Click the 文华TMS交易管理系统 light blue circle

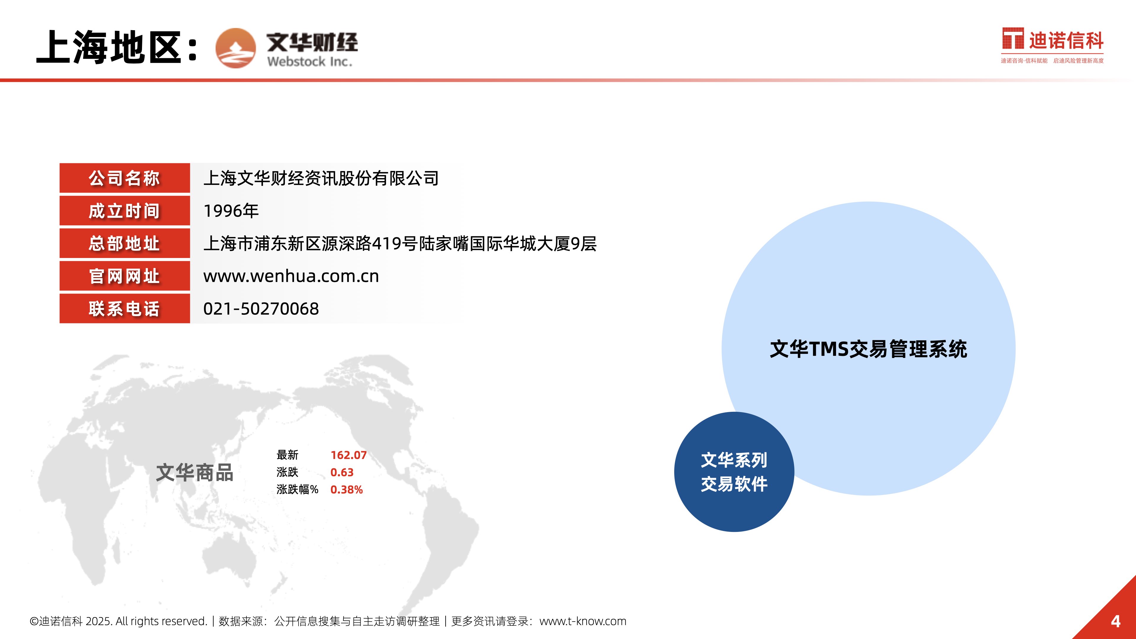(x=868, y=348)
